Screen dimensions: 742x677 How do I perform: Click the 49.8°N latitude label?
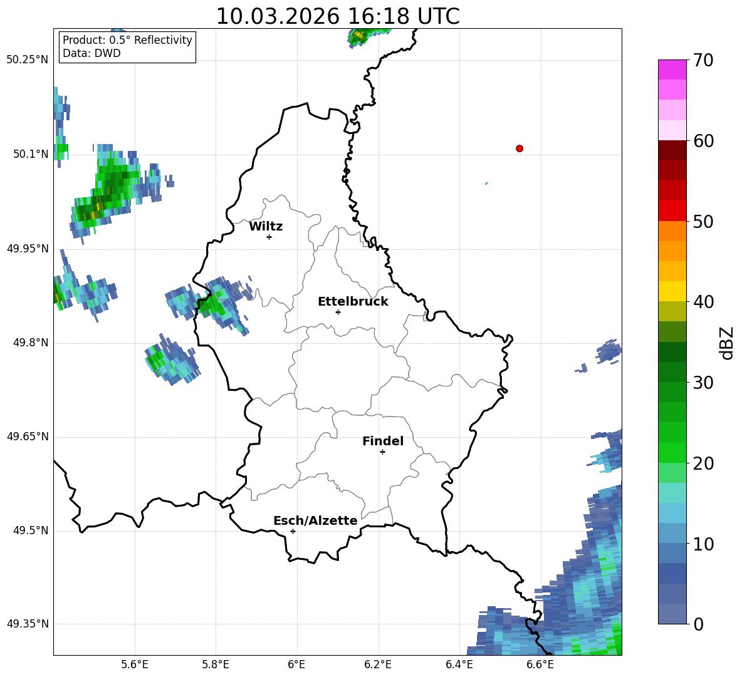pyautogui.click(x=31, y=343)
